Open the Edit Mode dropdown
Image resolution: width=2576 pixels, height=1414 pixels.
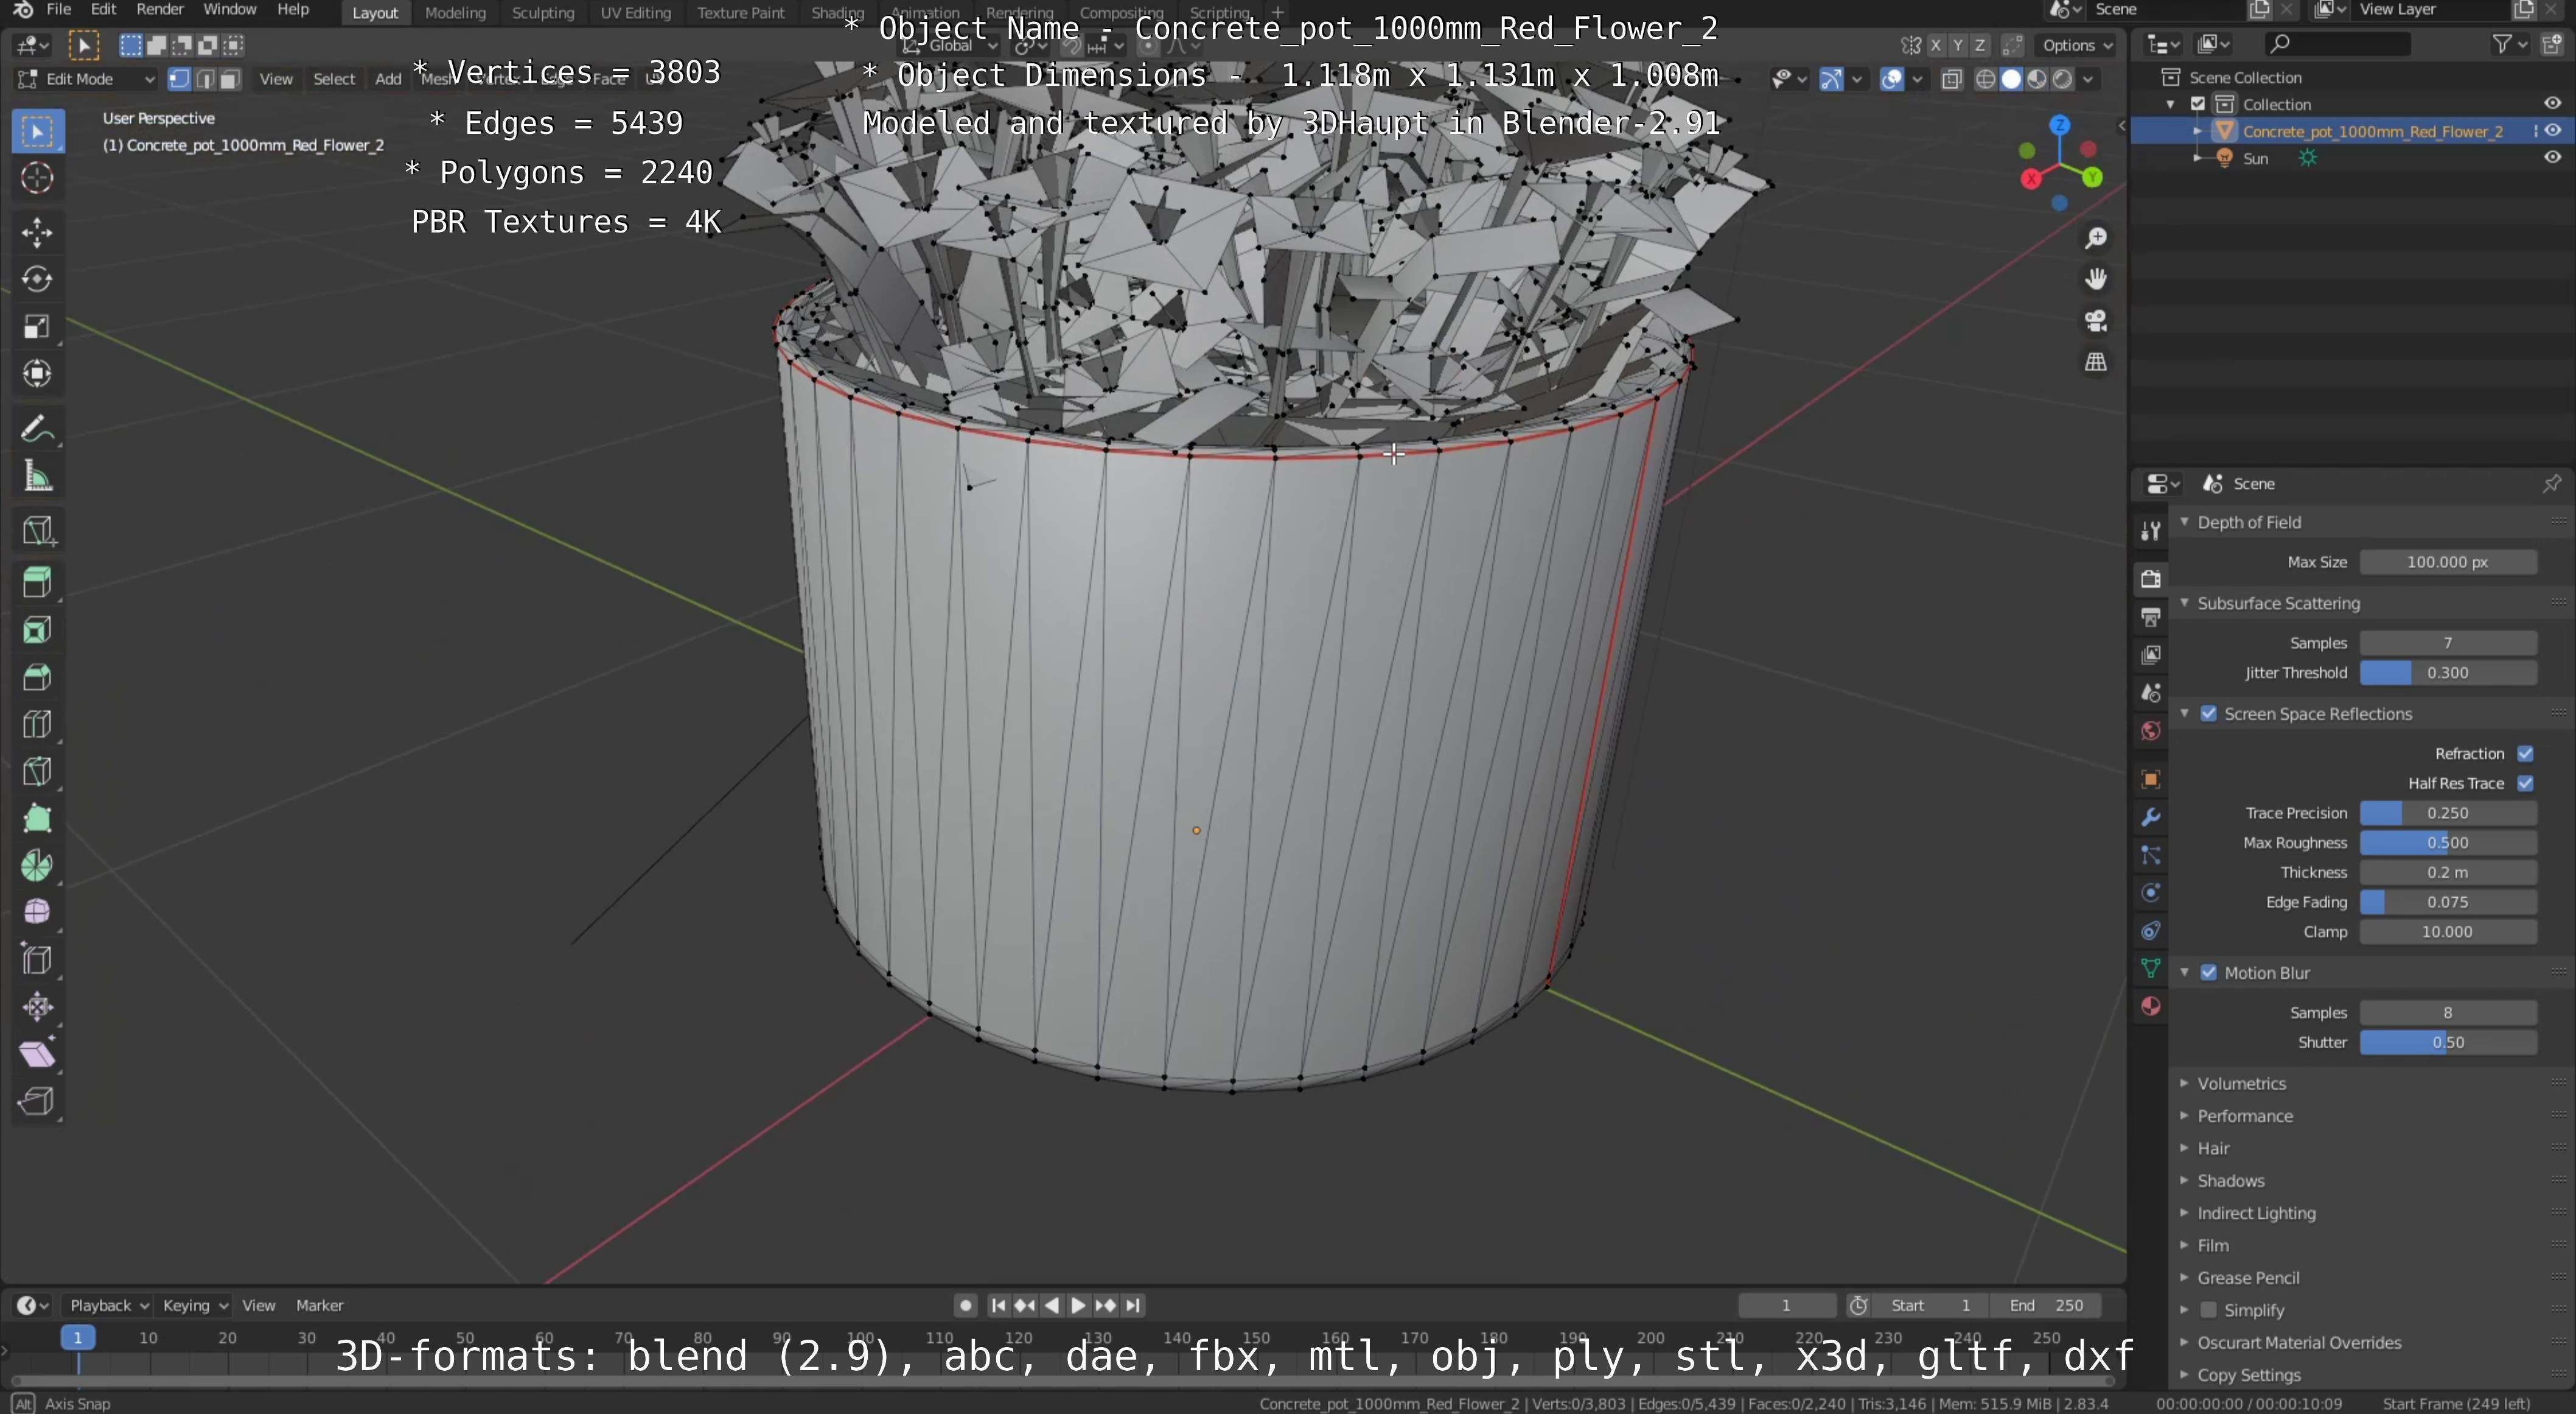[x=86, y=79]
